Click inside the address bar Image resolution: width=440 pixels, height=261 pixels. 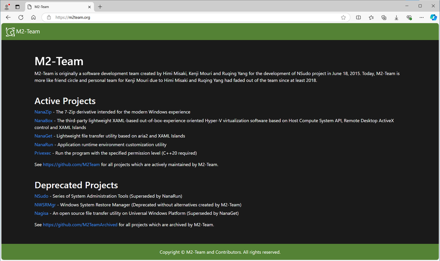(147, 17)
